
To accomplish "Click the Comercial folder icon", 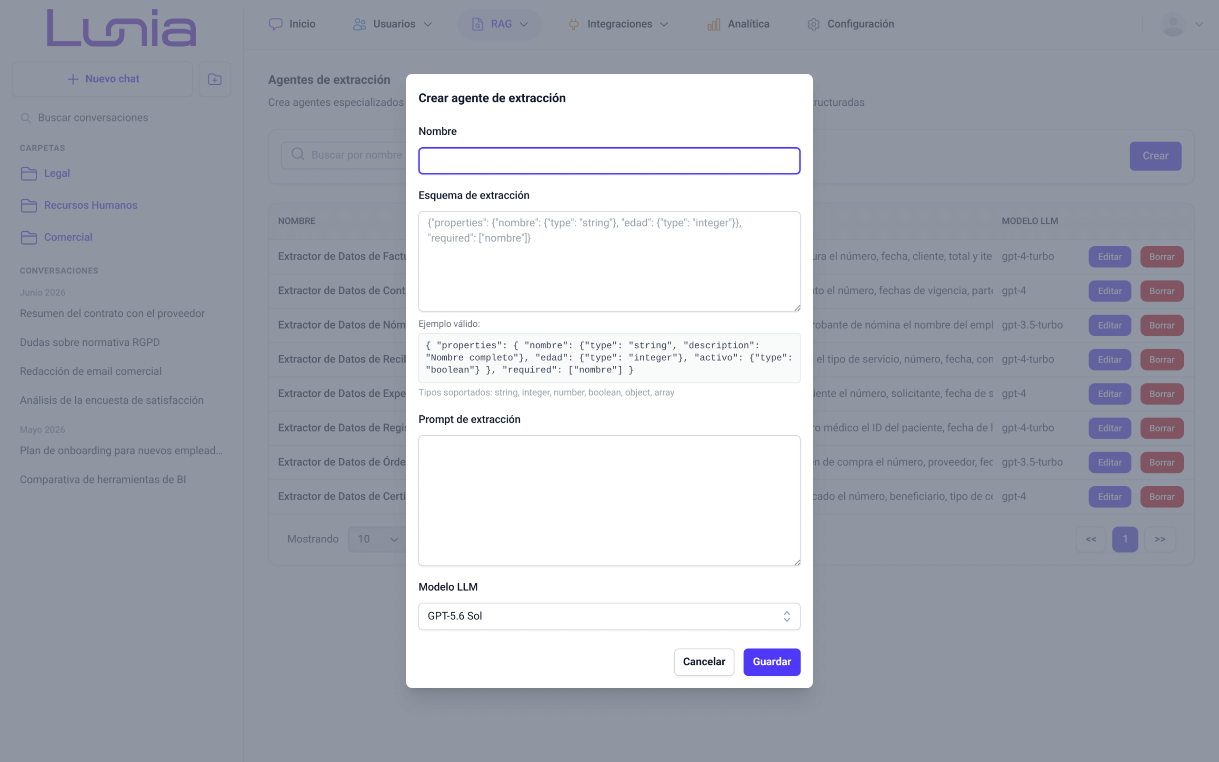I will click(x=29, y=237).
